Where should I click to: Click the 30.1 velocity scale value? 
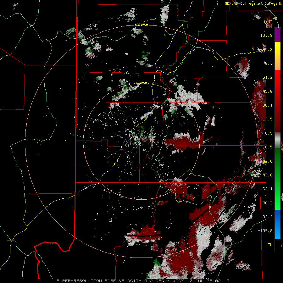click(268, 105)
